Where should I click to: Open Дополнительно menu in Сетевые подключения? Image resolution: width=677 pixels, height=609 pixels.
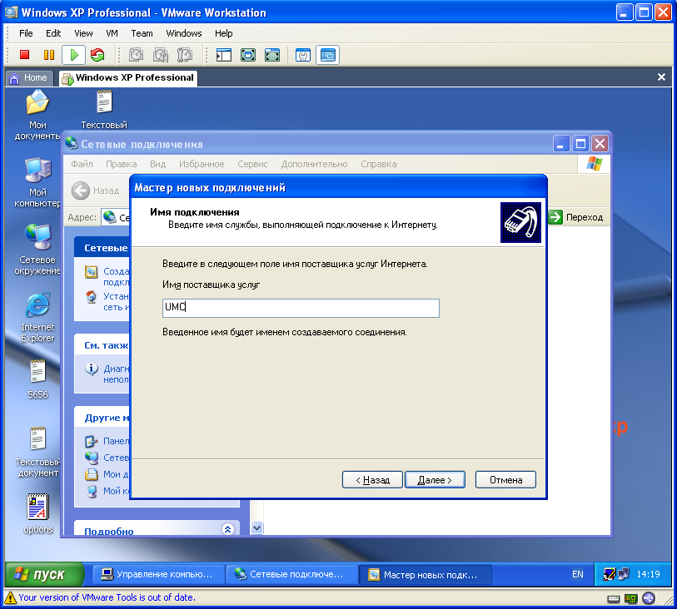coord(314,165)
